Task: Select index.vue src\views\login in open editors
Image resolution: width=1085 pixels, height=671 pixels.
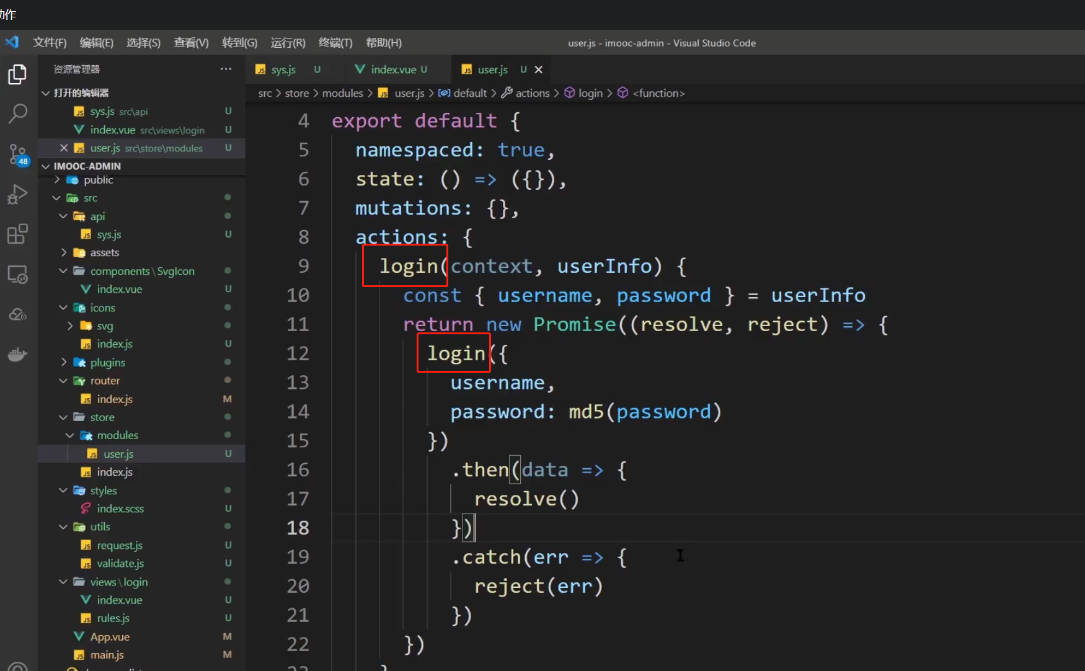Action: (141, 130)
